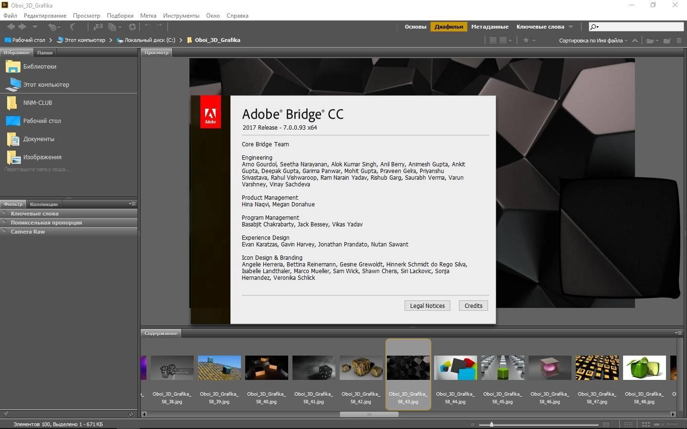Viewport: 687px width, 429px height.
Task: Click the Legal Notices button
Action: [x=427, y=306]
